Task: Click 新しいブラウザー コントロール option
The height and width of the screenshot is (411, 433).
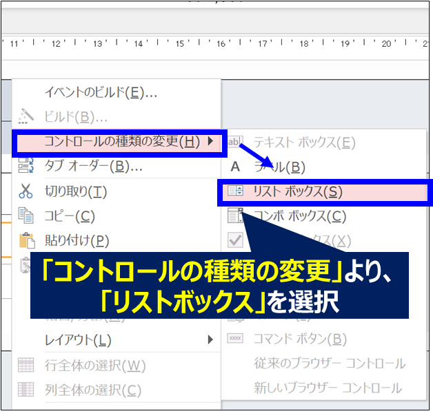Action: coord(330,388)
